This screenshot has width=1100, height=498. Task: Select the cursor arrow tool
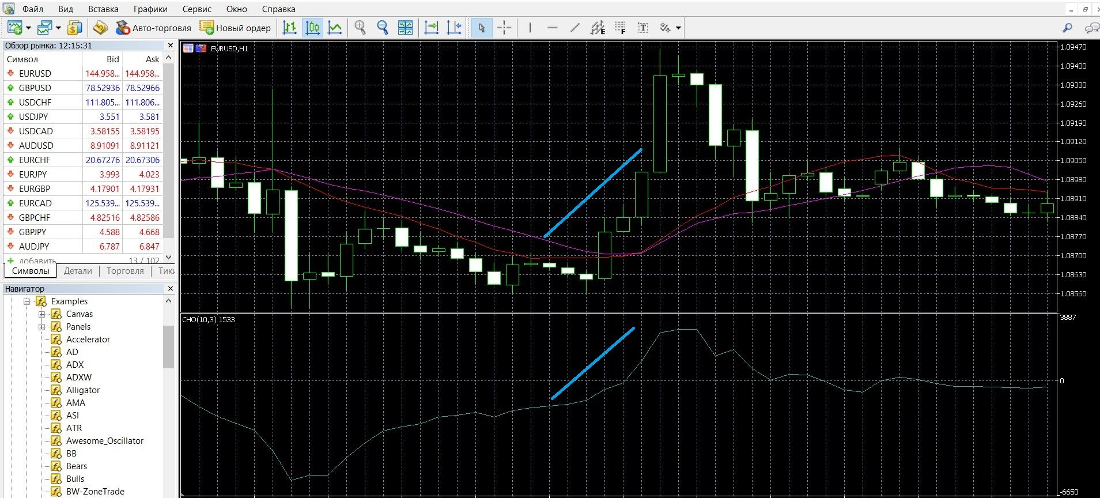(482, 27)
